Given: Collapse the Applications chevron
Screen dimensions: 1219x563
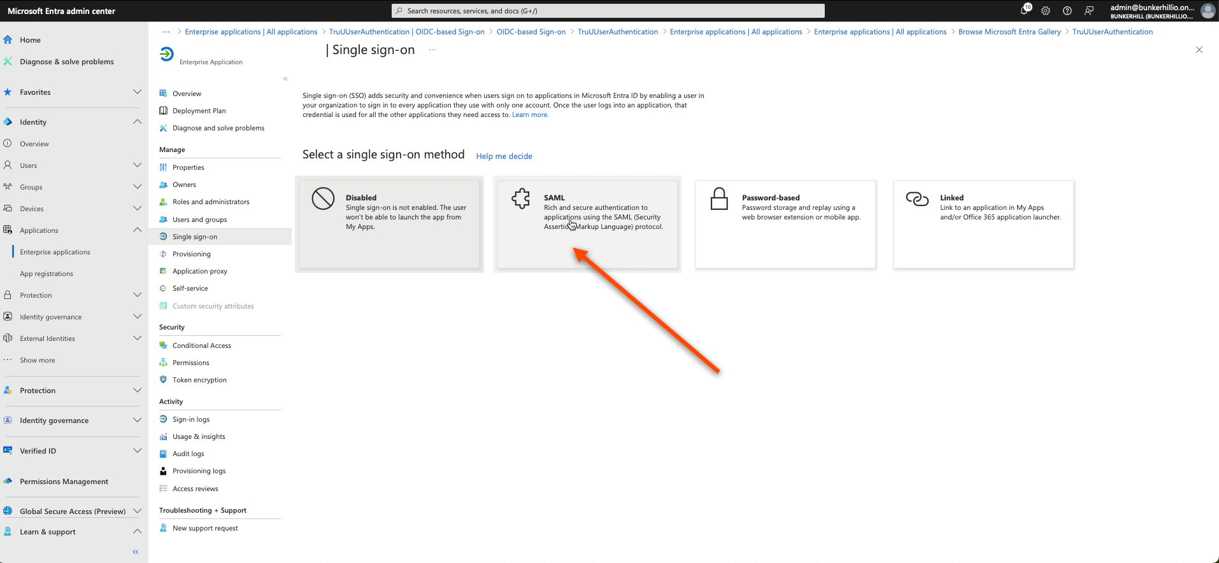Looking at the screenshot, I should tap(137, 230).
